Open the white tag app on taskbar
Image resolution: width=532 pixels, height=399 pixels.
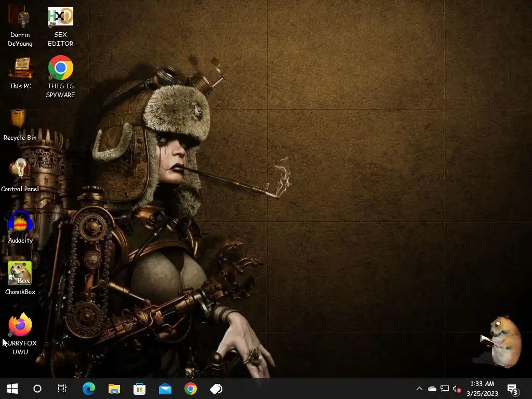tap(216, 389)
